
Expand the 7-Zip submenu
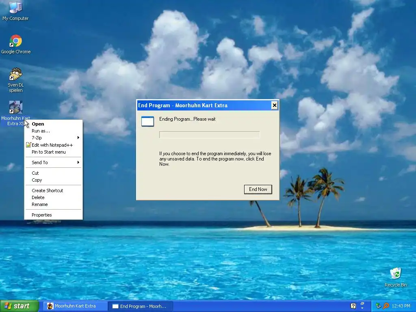click(x=53, y=138)
